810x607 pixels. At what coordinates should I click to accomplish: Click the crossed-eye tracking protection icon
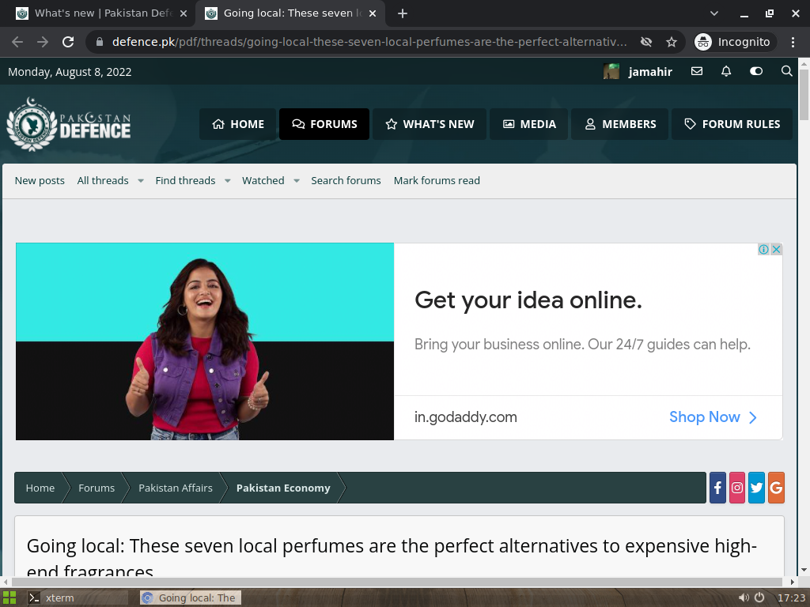[x=646, y=42]
